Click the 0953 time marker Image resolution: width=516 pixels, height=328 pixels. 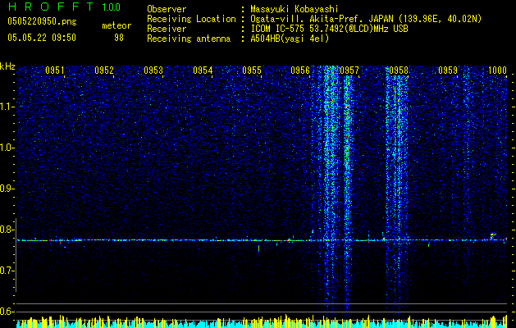coord(153,71)
